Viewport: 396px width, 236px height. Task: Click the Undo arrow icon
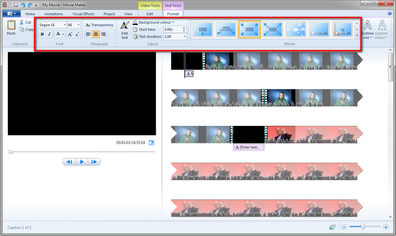pyautogui.click(x=23, y=5)
